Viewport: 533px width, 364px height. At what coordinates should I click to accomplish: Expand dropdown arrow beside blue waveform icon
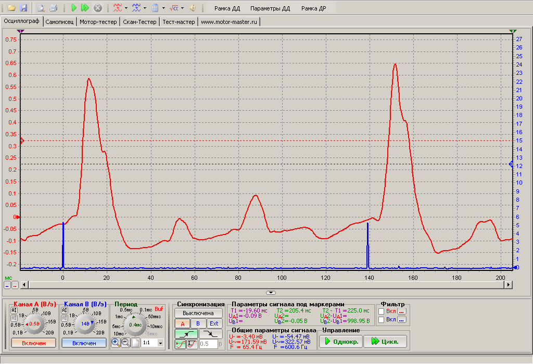(145, 8)
